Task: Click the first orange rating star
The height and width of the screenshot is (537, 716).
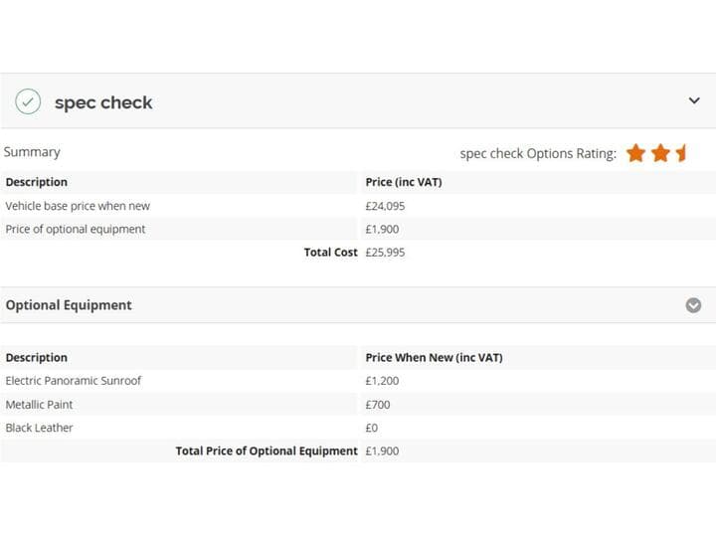Action: click(635, 153)
